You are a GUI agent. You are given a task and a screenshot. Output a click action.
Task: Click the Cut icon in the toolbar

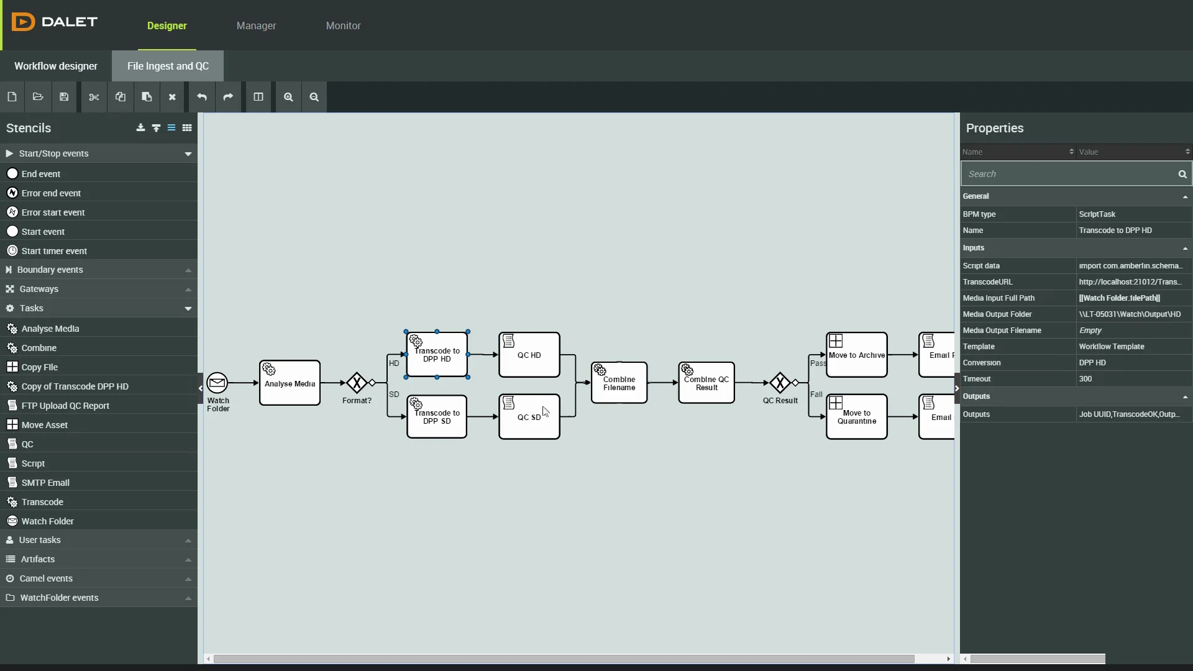click(93, 97)
